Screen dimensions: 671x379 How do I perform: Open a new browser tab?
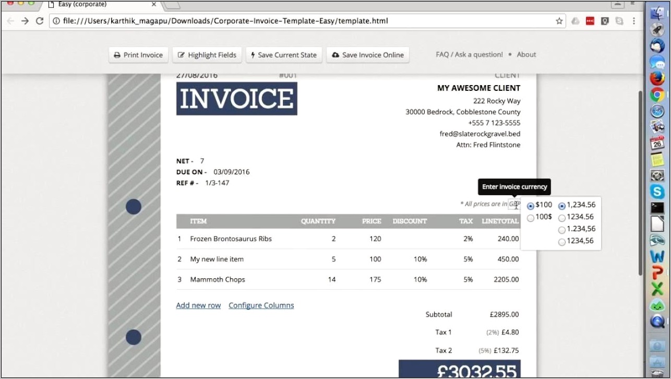click(x=173, y=5)
